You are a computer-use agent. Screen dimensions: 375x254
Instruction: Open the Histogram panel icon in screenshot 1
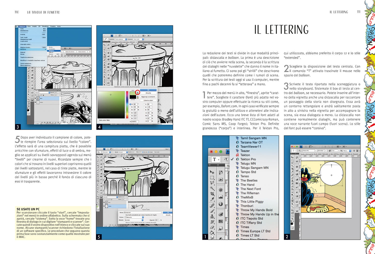(x=221, y=197)
